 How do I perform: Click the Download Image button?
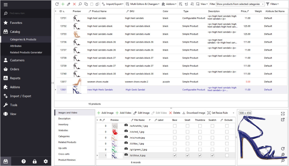click(193, 113)
